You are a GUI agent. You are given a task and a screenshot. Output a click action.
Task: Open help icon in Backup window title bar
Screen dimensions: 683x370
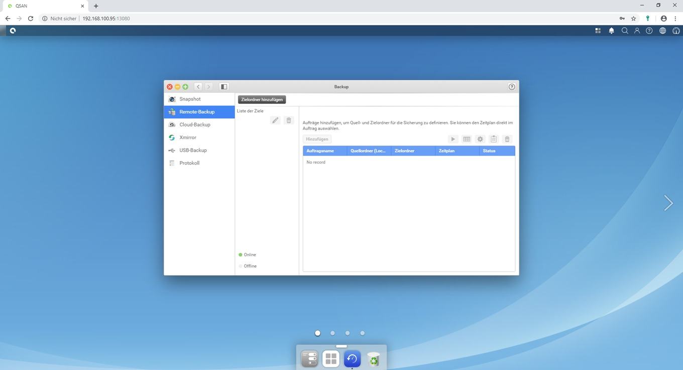point(512,87)
